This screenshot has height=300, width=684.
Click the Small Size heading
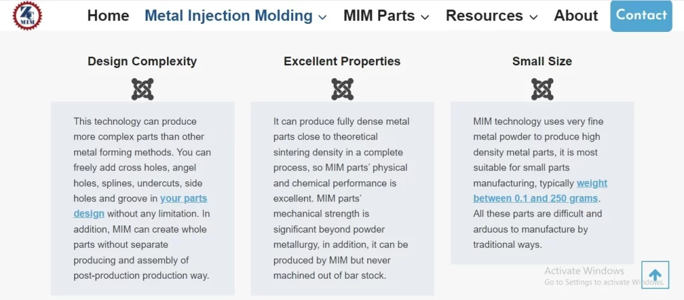coord(542,61)
